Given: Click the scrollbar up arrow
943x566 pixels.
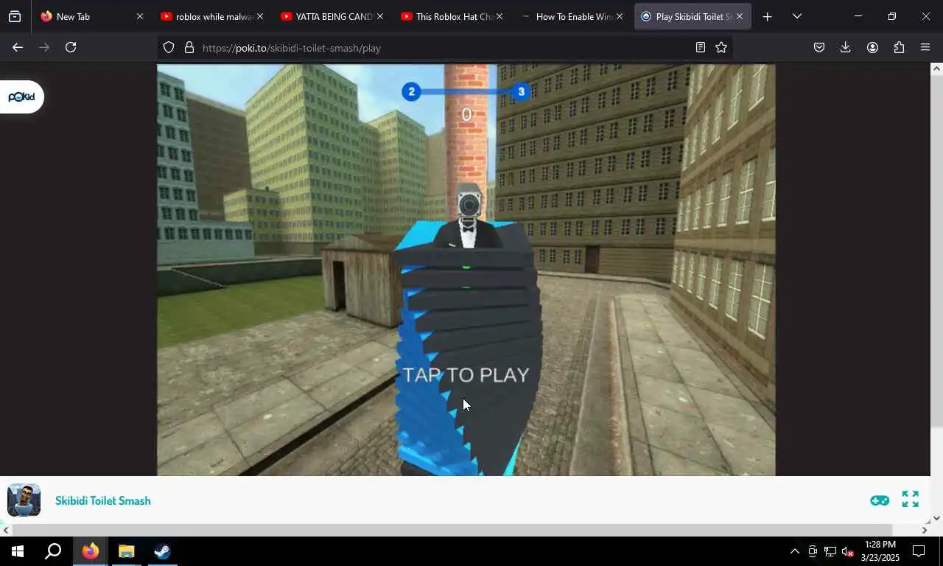Looking at the screenshot, I should [x=936, y=69].
